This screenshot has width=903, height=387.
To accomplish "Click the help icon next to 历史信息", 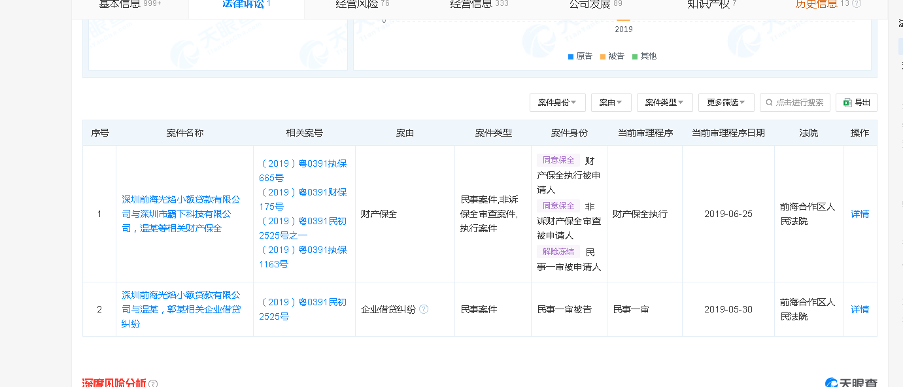I will [x=857, y=4].
